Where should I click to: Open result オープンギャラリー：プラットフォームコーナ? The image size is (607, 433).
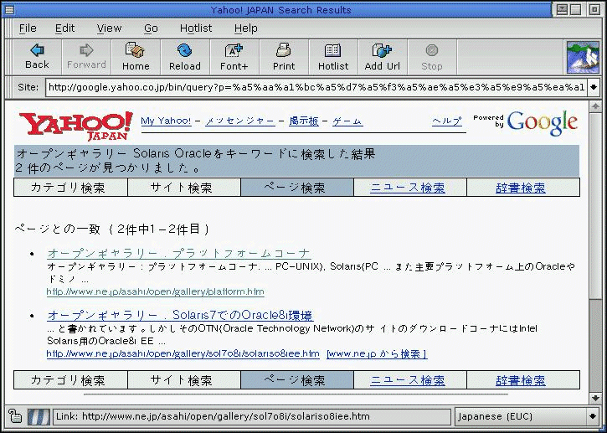[179, 253]
